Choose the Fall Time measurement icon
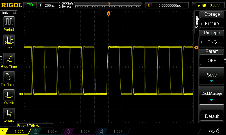The height and width of the screenshot is (135, 226). [x=9, y=77]
